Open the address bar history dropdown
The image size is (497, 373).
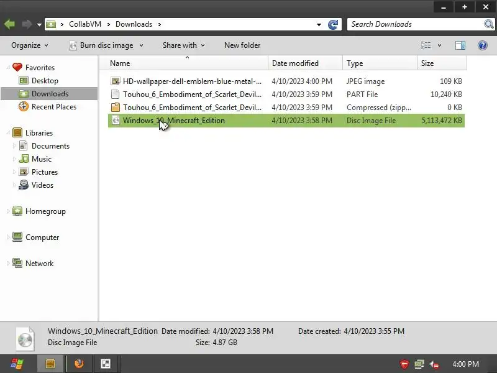pyautogui.click(x=319, y=24)
